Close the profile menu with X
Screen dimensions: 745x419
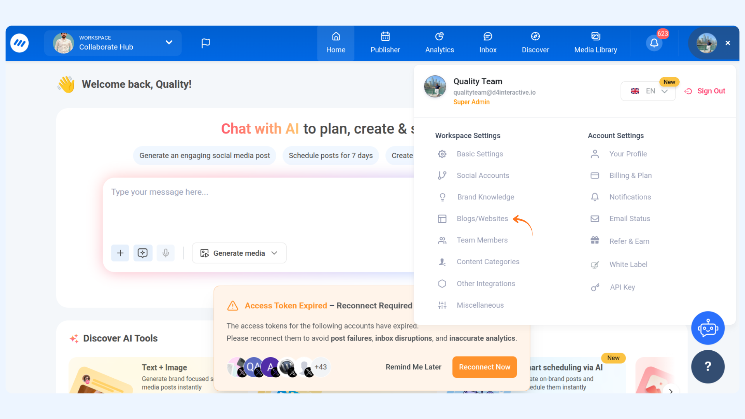coord(728,43)
